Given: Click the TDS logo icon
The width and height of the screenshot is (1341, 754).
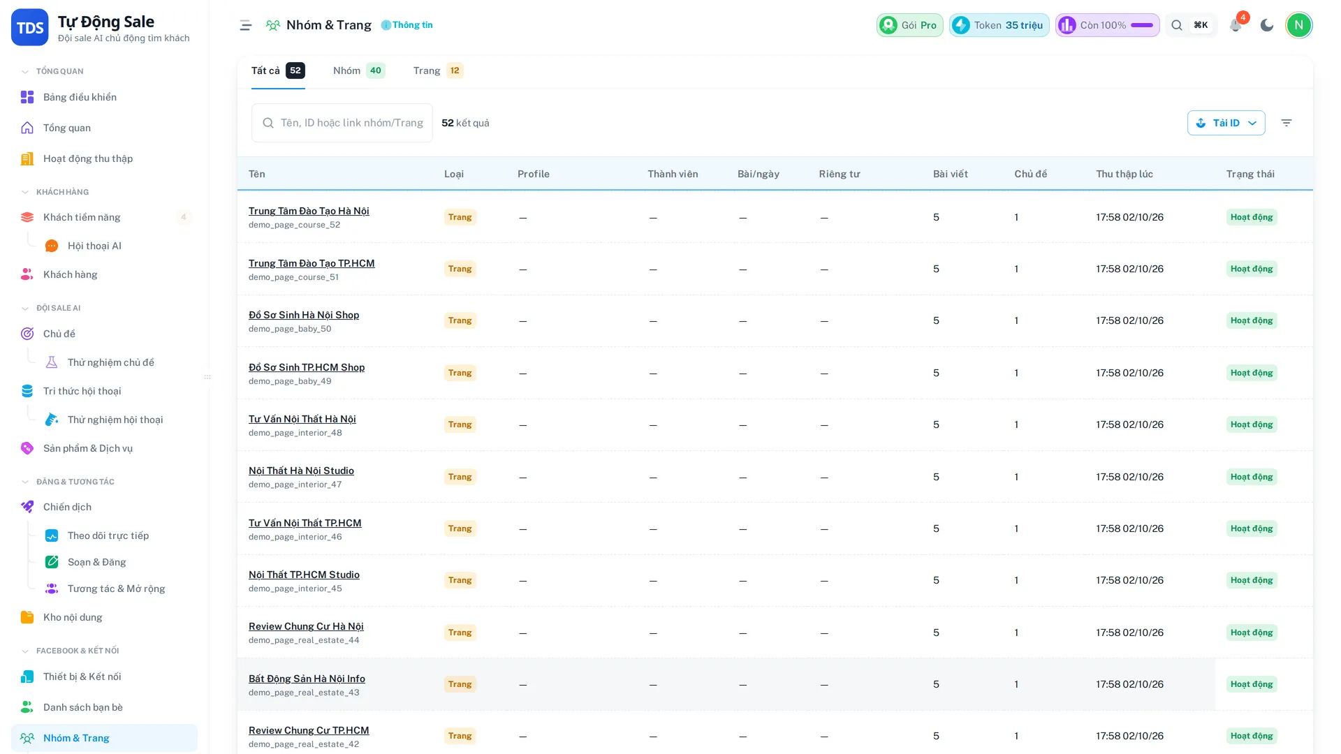Looking at the screenshot, I should [29, 27].
